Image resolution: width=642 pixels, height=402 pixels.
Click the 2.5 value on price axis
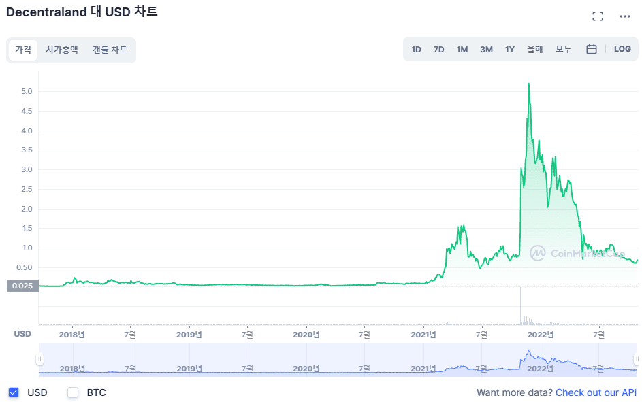(27, 189)
